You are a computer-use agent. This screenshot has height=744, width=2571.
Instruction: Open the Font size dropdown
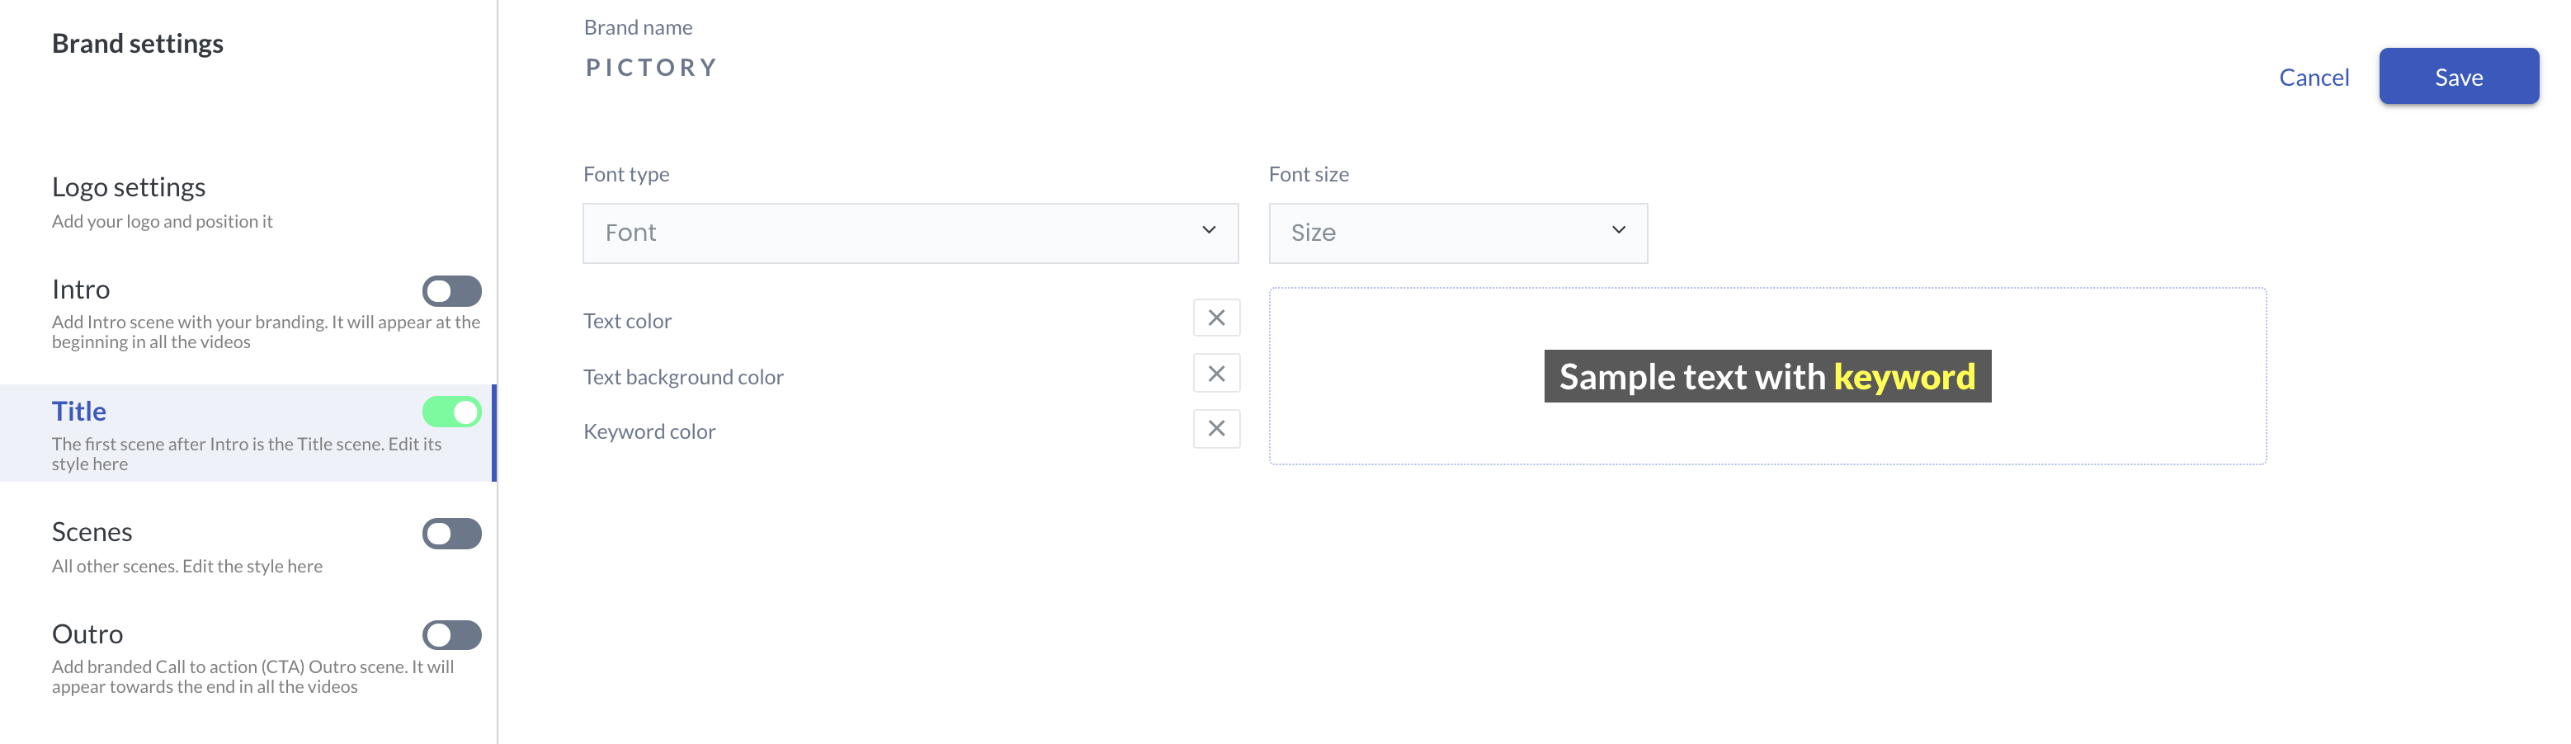tap(1456, 233)
